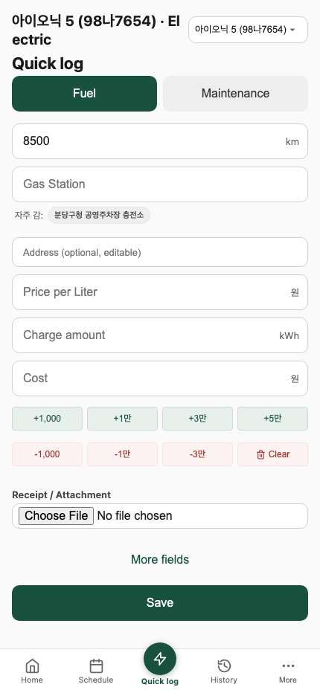Open the Schedule calendar icon

[96, 665]
